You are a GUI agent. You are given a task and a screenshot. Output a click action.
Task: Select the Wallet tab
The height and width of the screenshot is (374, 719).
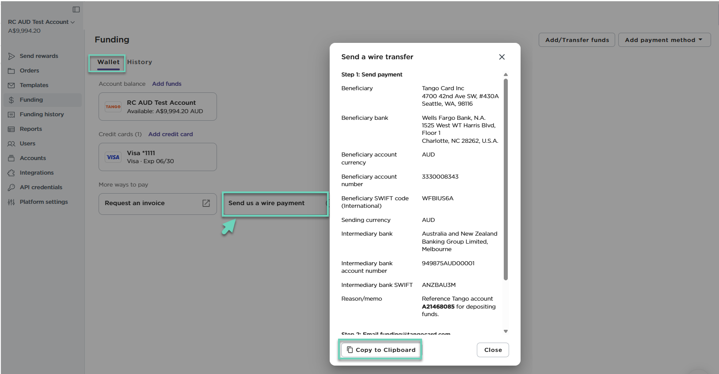click(108, 62)
